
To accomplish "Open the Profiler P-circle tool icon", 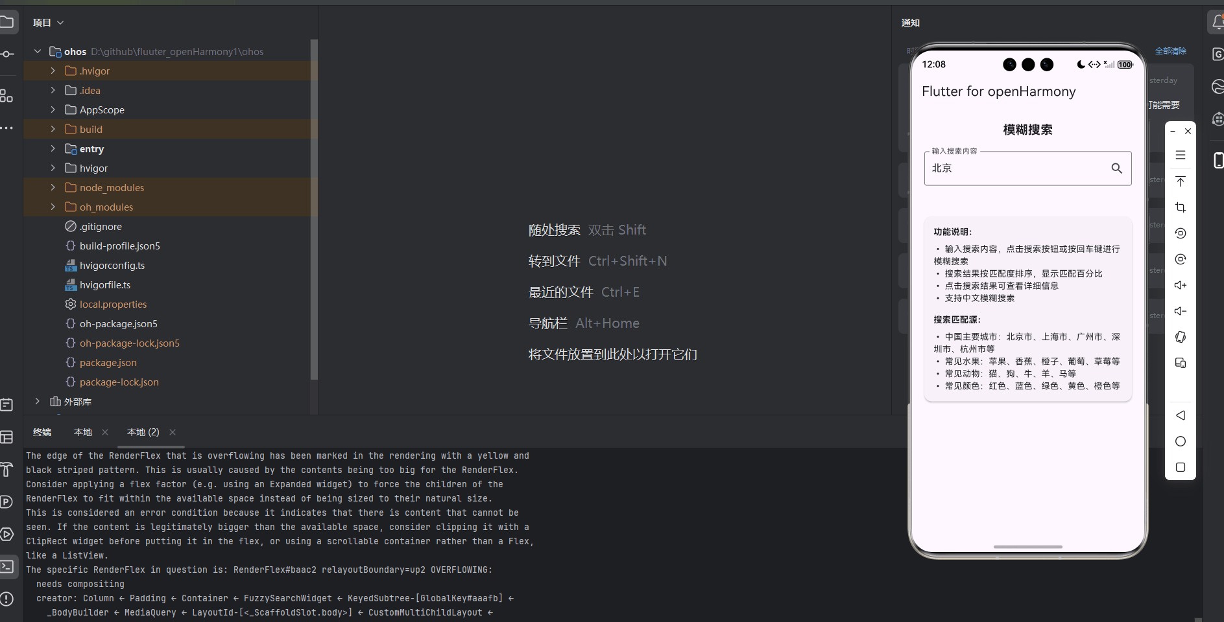I will [x=6, y=502].
